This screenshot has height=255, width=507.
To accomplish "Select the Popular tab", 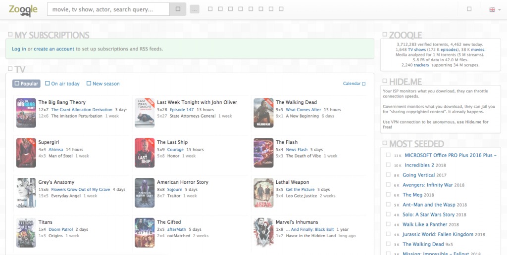I will coord(27,84).
